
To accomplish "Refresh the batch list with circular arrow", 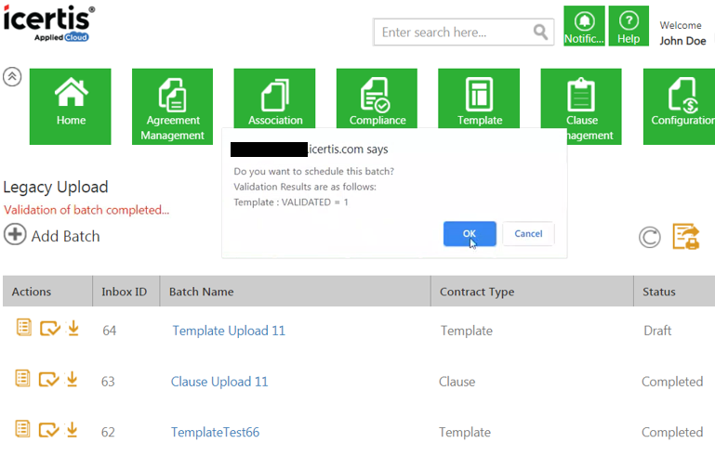I will (x=650, y=238).
